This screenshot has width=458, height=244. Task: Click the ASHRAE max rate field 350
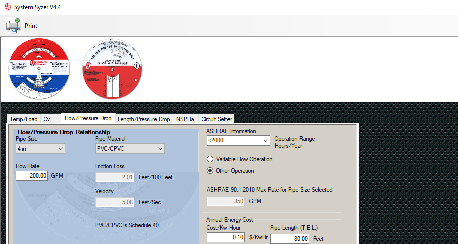226,201
